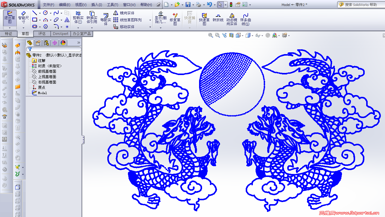This screenshot has width=385, height=217.
Task: Expand FeatureManager tabs with » chevron
Action: tap(79, 43)
